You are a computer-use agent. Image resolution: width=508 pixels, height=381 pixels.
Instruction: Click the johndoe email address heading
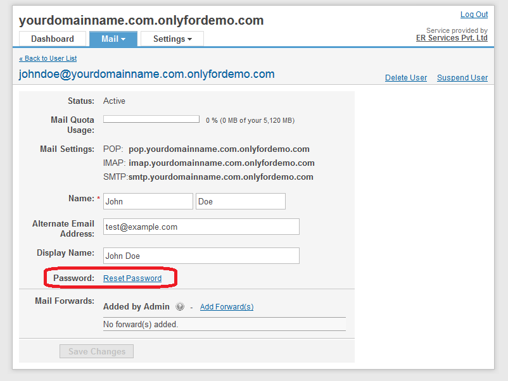147,74
